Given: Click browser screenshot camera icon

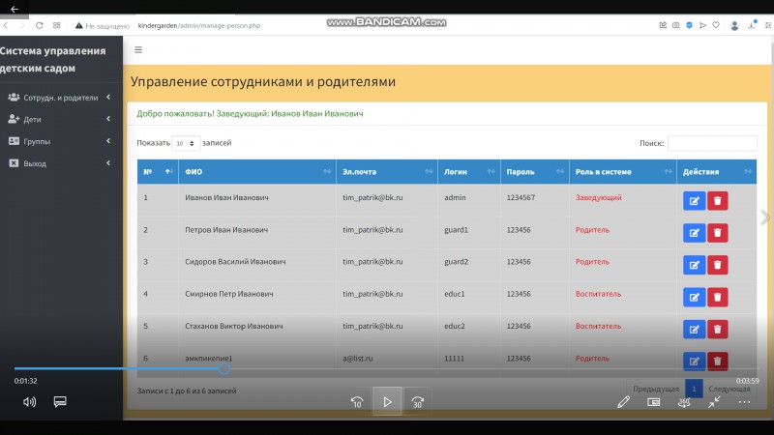Looking at the screenshot, I should pyautogui.click(x=675, y=25).
